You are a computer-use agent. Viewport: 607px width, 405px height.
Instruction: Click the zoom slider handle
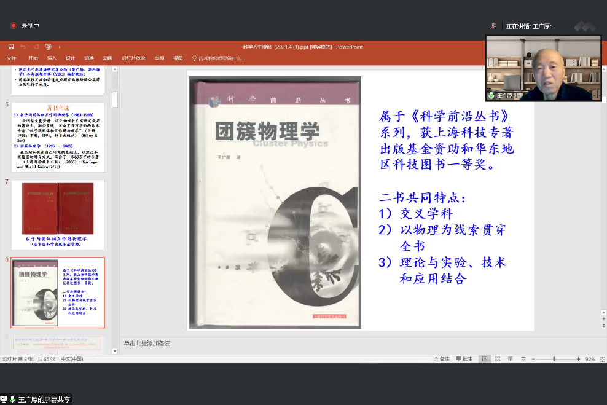tap(554, 359)
